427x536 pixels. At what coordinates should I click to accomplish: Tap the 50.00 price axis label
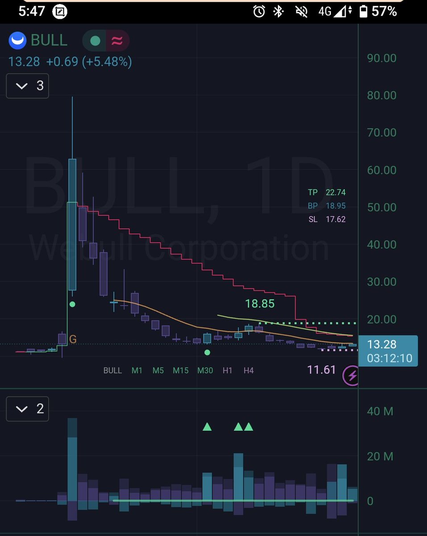381,207
